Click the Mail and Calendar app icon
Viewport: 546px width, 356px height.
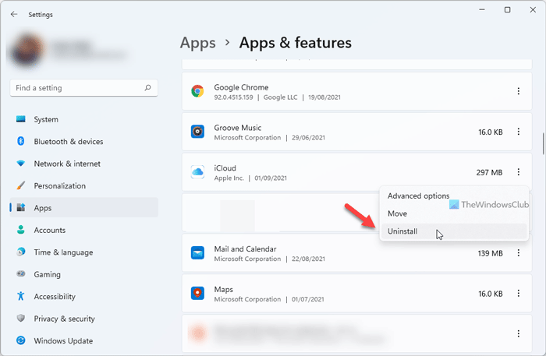tap(197, 252)
